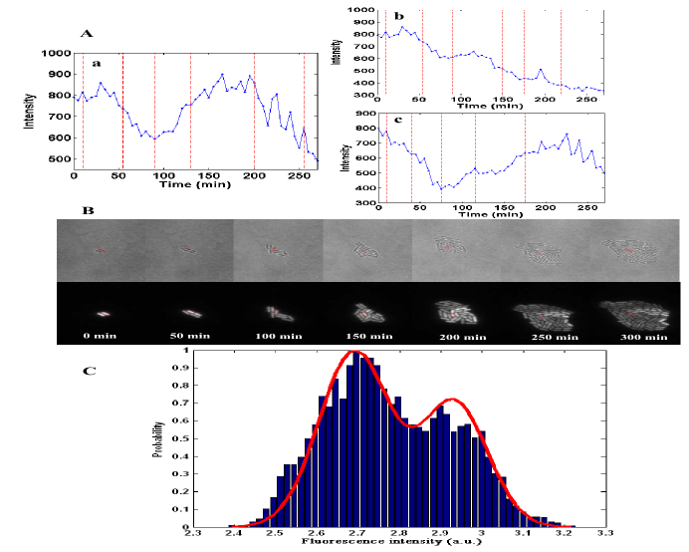Select fluorescence colony image above "300 min"
This screenshot has height=552, width=689.
pyautogui.click(x=635, y=316)
